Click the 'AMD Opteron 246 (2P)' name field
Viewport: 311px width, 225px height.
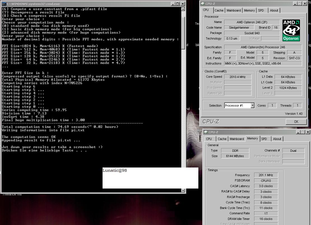(x=252, y=22)
